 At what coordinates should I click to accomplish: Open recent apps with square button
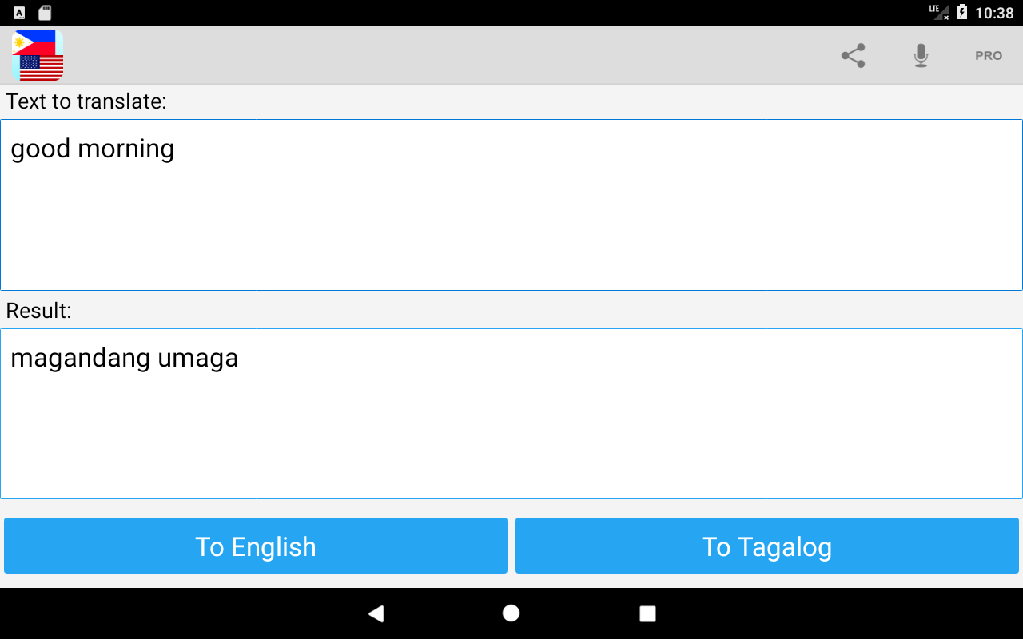tap(647, 613)
